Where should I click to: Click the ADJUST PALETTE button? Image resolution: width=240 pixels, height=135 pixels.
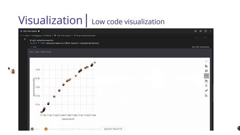click(x=113, y=129)
